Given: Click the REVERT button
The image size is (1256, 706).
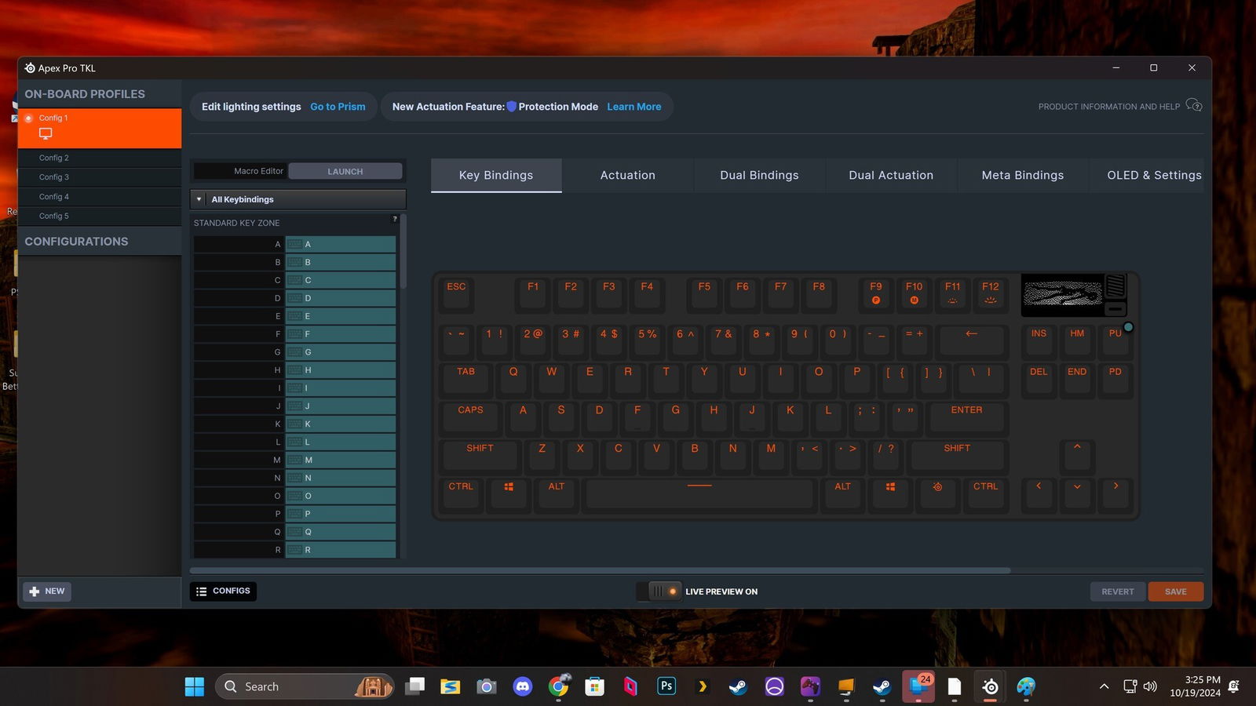Looking at the screenshot, I should 1118,591.
